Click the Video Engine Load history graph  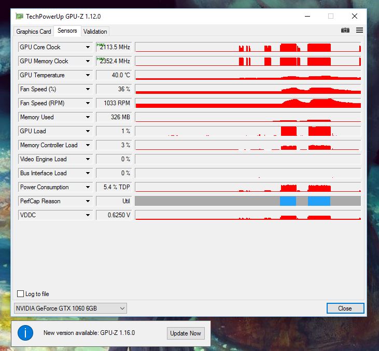(x=248, y=159)
